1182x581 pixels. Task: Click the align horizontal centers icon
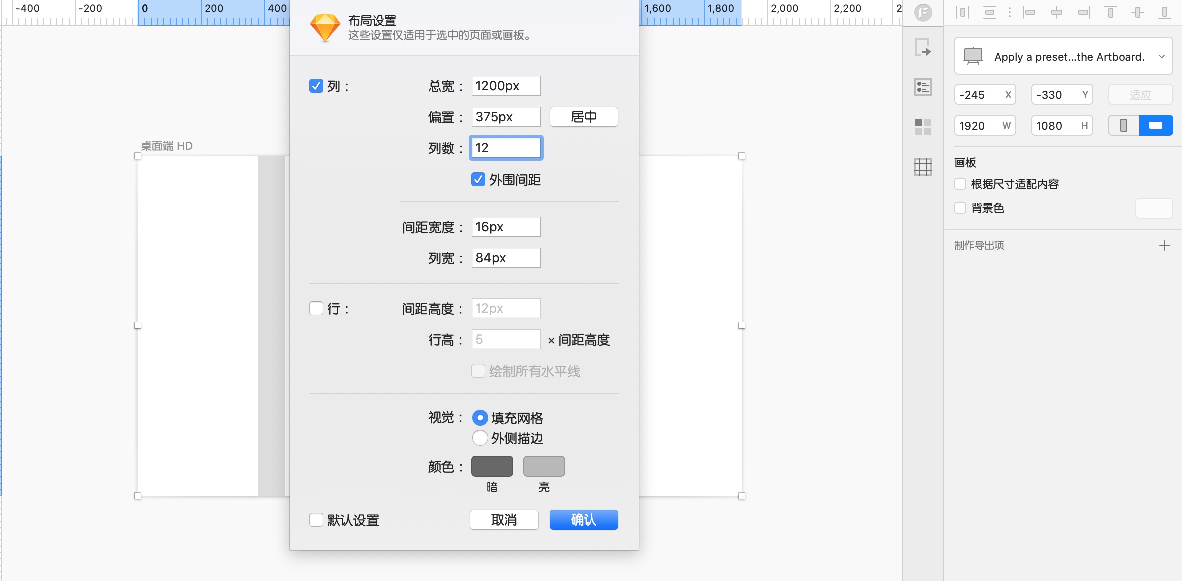point(1056,12)
